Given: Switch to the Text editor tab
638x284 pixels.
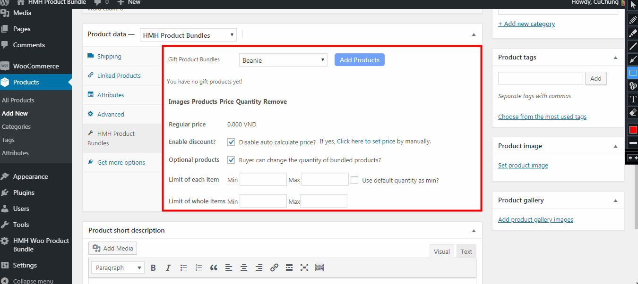Looking at the screenshot, I should point(466,251).
